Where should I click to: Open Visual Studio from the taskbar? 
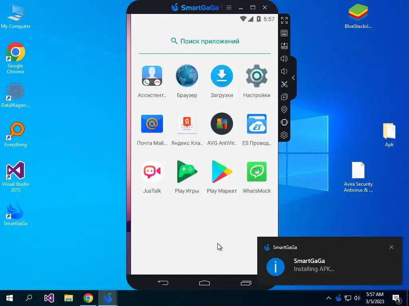[x=49, y=298]
